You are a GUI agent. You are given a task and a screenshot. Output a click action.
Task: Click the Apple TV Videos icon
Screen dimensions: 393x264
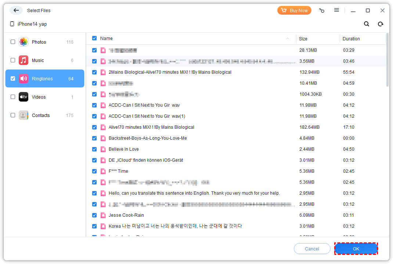pyautogui.click(x=24, y=97)
